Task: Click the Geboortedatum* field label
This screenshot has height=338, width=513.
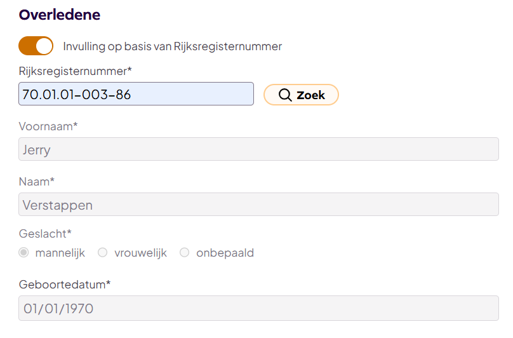Action: pyautogui.click(x=65, y=284)
